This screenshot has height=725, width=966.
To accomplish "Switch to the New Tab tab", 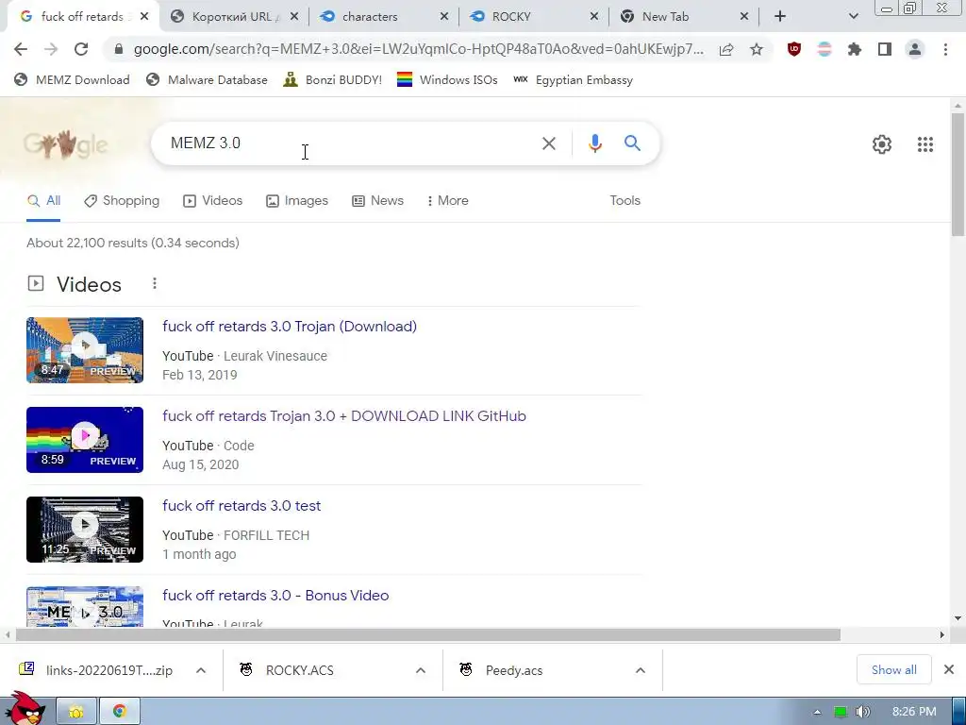I will [x=665, y=17].
